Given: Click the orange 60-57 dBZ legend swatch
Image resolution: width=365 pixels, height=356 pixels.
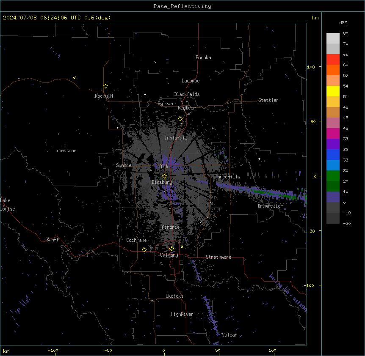Looking at the screenshot, I should pyautogui.click(x=333, y=70).
